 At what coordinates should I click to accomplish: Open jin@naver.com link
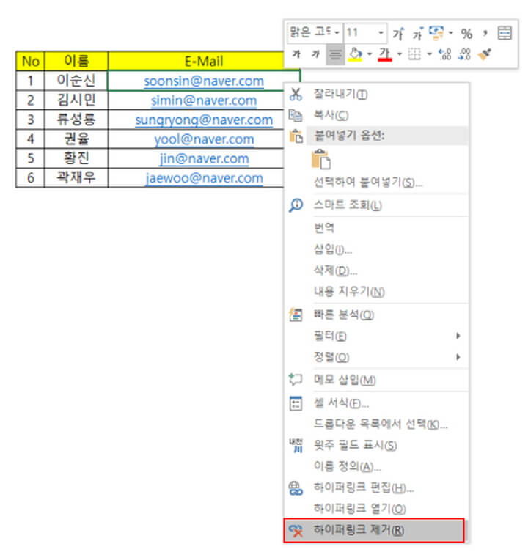point(204,158)
